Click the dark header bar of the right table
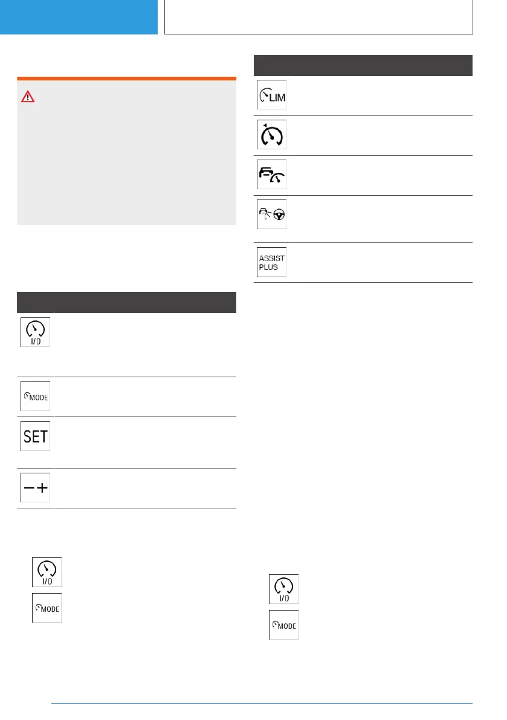The height and width of the screenshot is (720, 507). coord(363,65)
